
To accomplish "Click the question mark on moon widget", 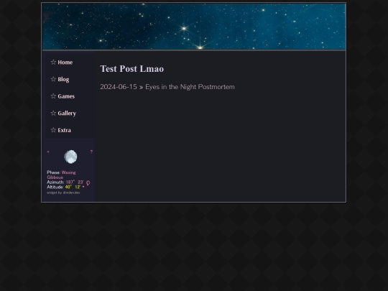I will pos(91,152).
